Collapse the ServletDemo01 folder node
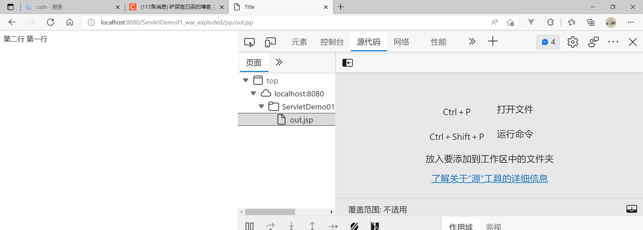The height and width of the screenshot is (230, 643). (262, 106)
